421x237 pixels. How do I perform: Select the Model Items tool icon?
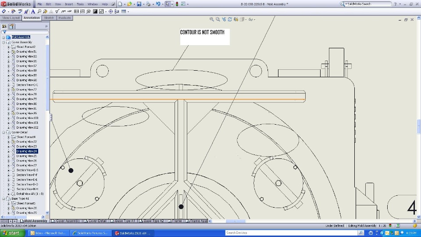pos(13,11)
